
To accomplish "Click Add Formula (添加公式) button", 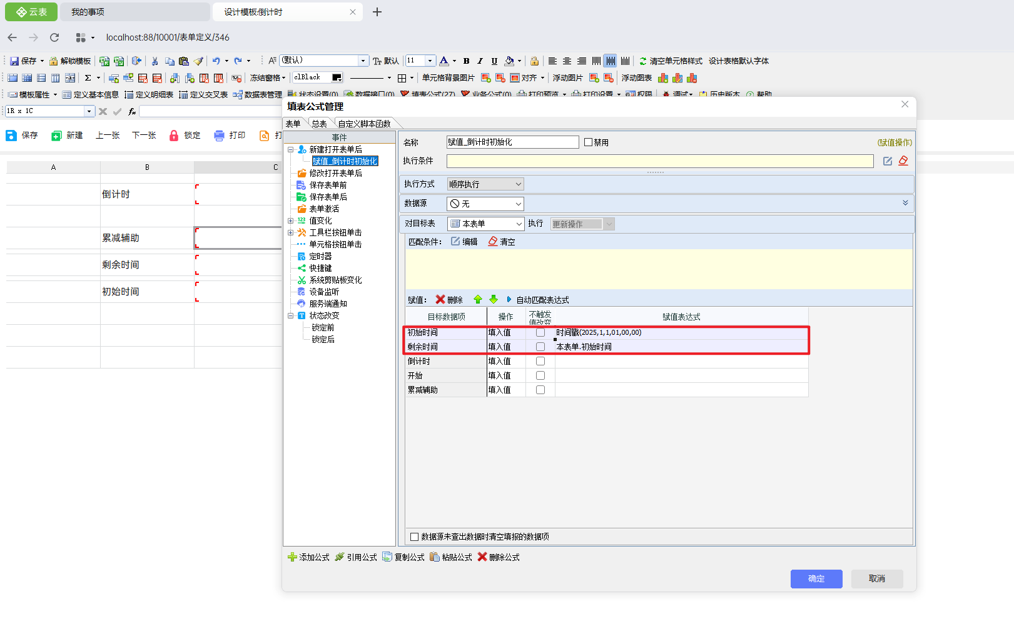I will coord(308,557).
